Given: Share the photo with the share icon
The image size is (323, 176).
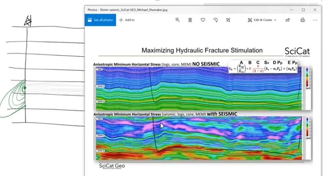Looking at the screenshot, I should click(x=288, y=20).
